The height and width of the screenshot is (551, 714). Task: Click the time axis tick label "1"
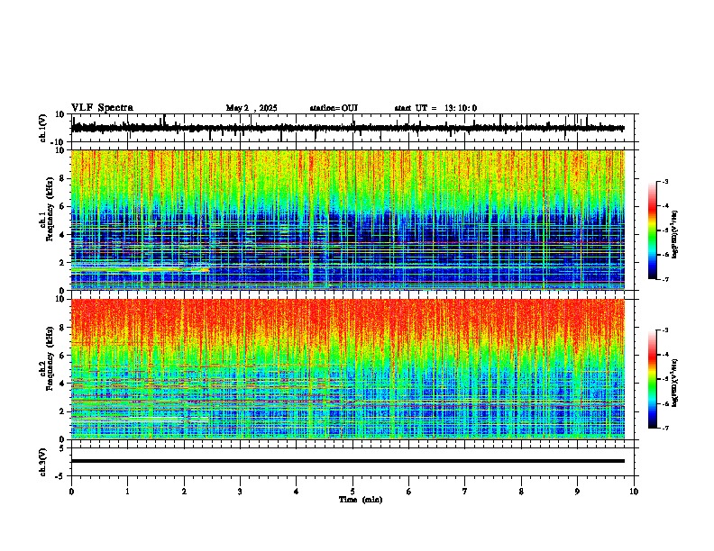coord(127,492)
